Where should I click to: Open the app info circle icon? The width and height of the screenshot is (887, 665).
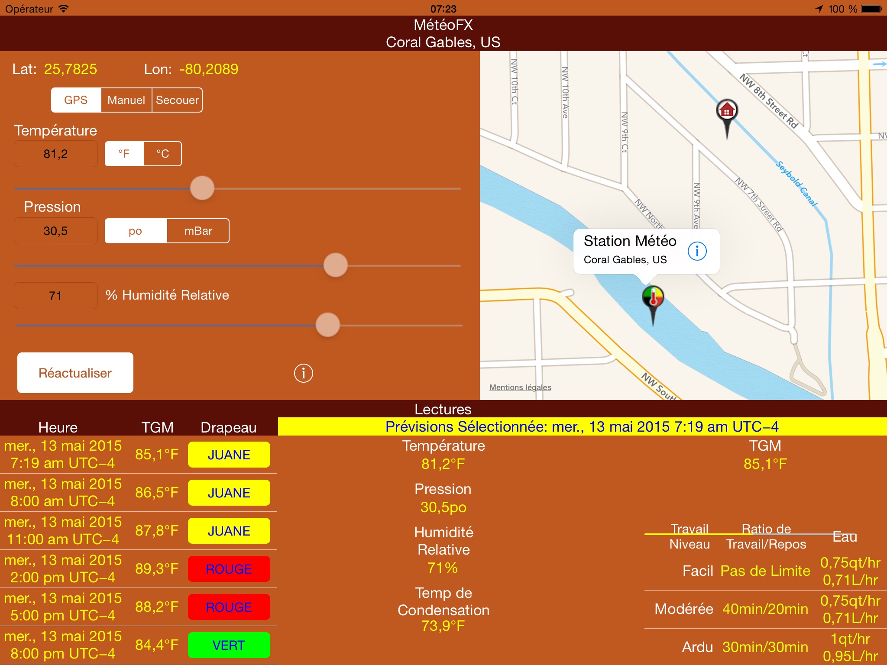point(303,373)
